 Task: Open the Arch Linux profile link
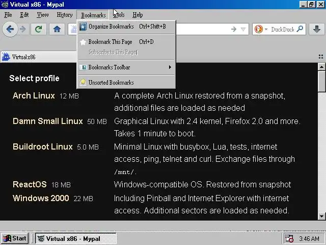point(34,95)
